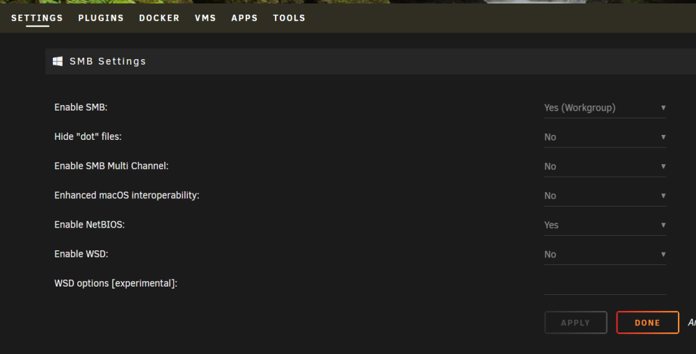Click the "Enable SMB Multi Channel:" label

[111, 166]
